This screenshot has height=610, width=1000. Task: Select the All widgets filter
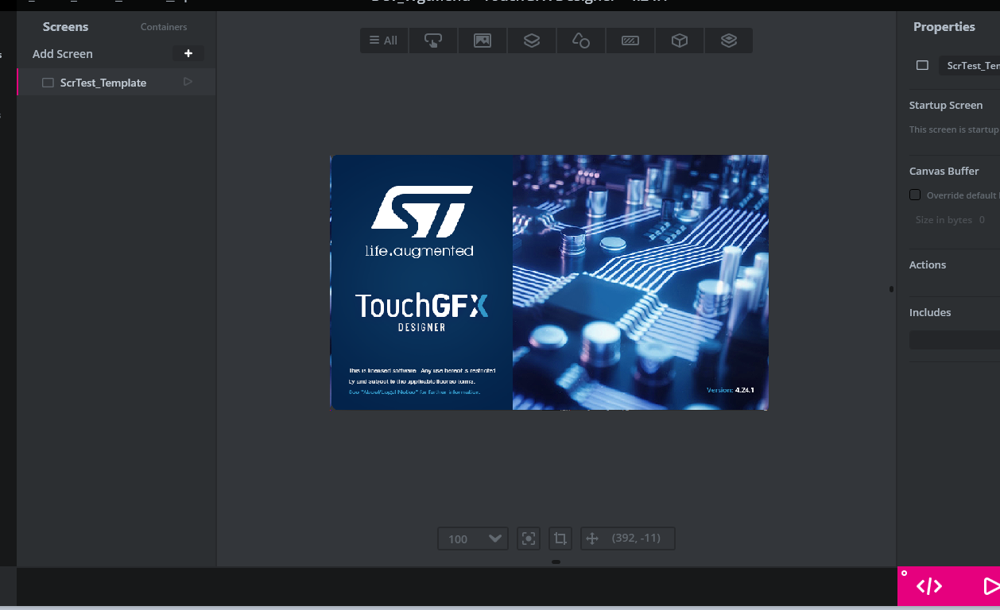(x=383, y=41)
